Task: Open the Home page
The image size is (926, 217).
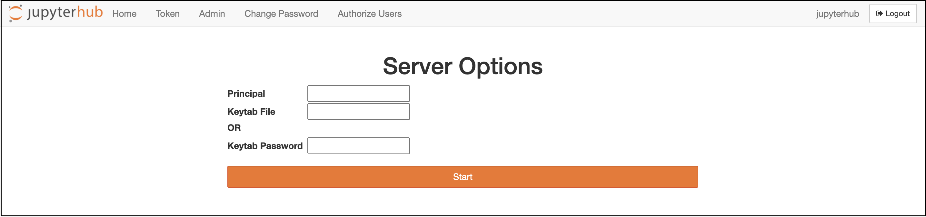Action: click(124, 14)
